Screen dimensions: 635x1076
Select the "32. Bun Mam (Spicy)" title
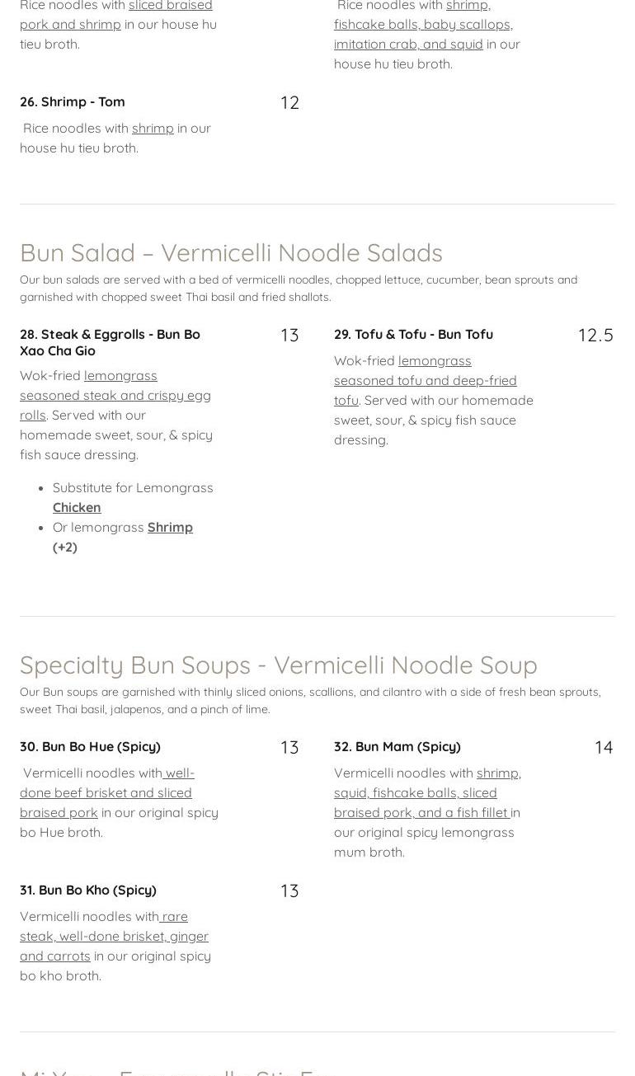397,746
